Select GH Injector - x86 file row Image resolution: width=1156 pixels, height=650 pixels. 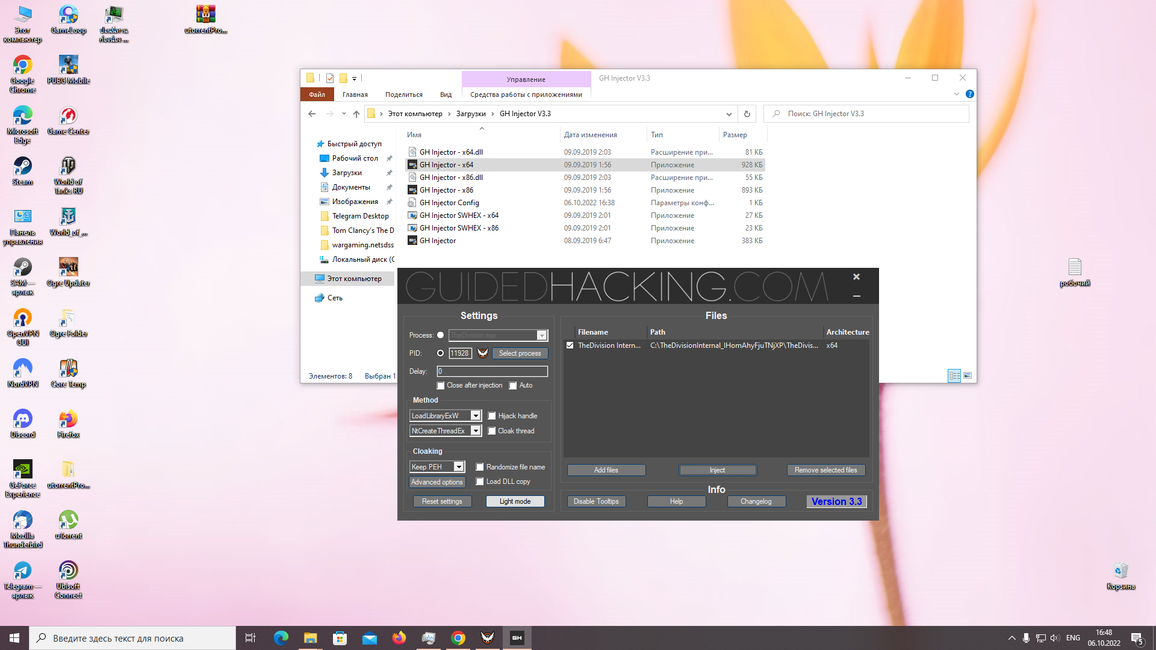(x=586, y=190)
